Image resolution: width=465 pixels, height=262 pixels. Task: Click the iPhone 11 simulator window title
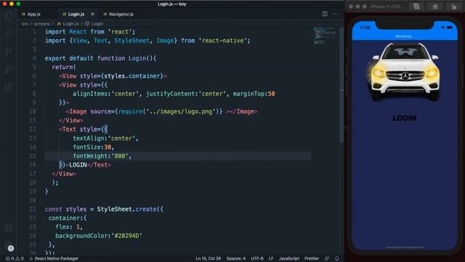click(x=387, y=7)
